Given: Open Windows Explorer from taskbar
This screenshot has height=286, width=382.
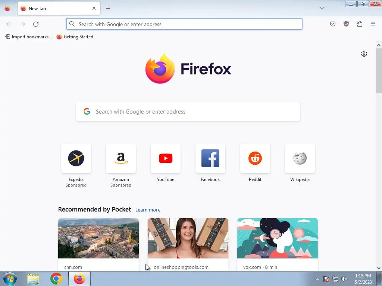Looking at the screenshot, I should click(x=33, y=279).
